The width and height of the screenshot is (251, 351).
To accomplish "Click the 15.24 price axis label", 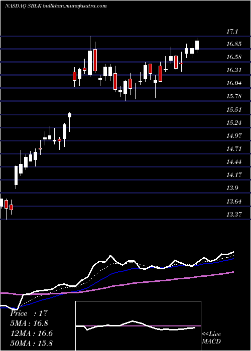I will pyautogui.click(x=233, y=123).
